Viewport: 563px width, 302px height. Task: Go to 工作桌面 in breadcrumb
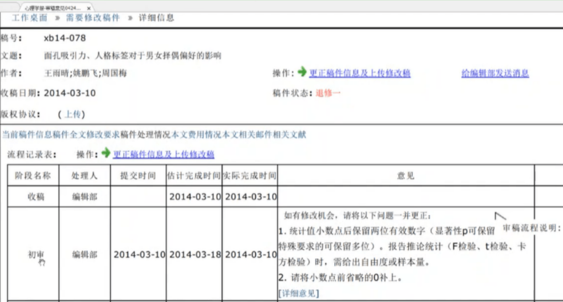29,18
